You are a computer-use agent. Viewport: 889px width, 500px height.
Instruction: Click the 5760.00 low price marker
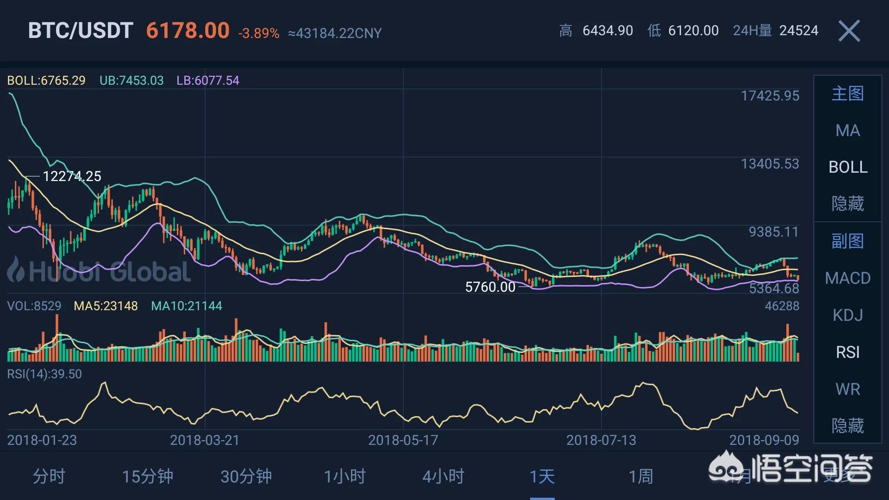[490, 287]
